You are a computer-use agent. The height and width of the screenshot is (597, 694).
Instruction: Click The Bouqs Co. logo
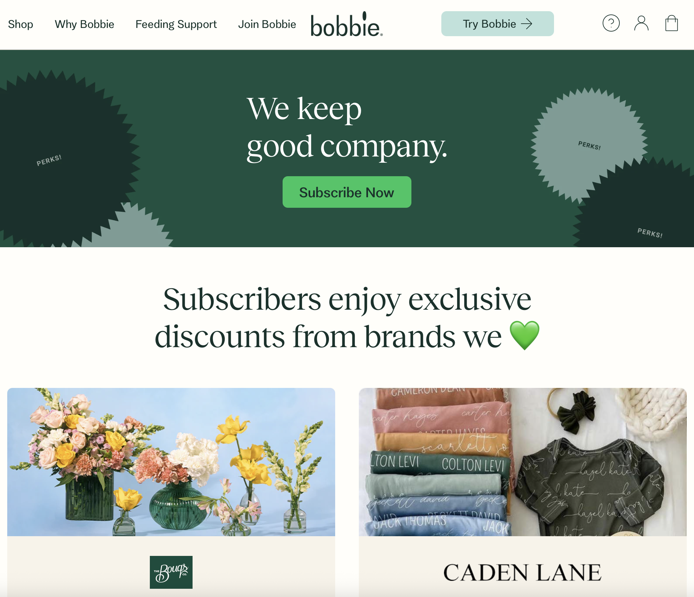(171, 572)
